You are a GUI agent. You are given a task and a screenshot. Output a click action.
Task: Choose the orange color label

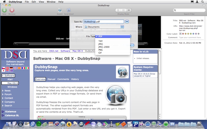point(186,34)
